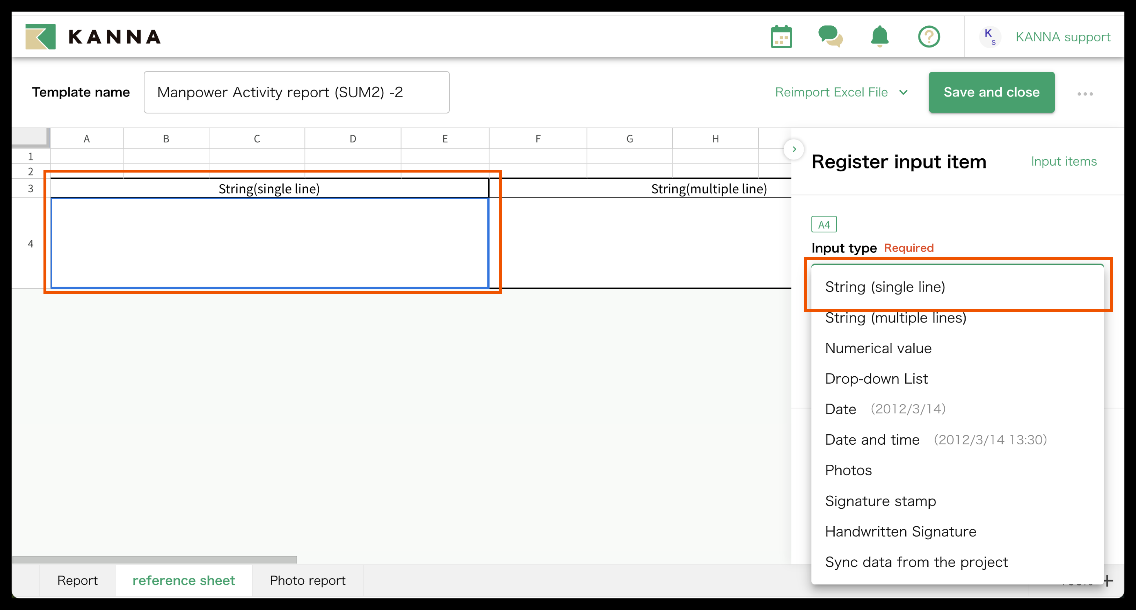The width and height of the screenshot is (1136, 610).
Task: Click the notification bell icon
Action: tap(879, 36)
